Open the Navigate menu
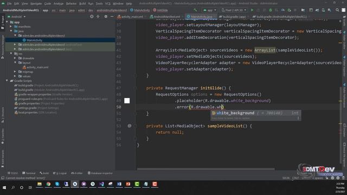This screenshot has width=347, height=195. pos(36,4)
